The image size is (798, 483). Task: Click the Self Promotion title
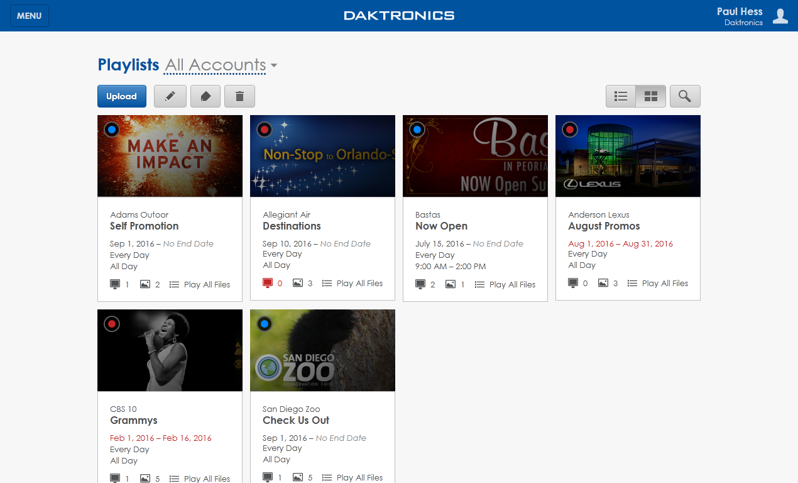click(x=144, y=226)
